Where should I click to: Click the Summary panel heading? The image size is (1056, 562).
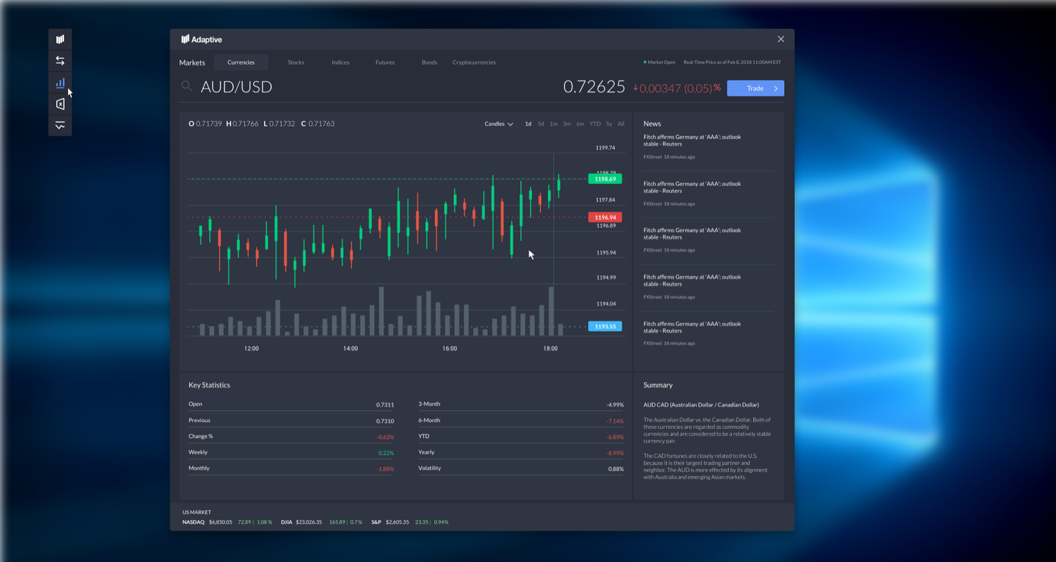tap(658, 385)
